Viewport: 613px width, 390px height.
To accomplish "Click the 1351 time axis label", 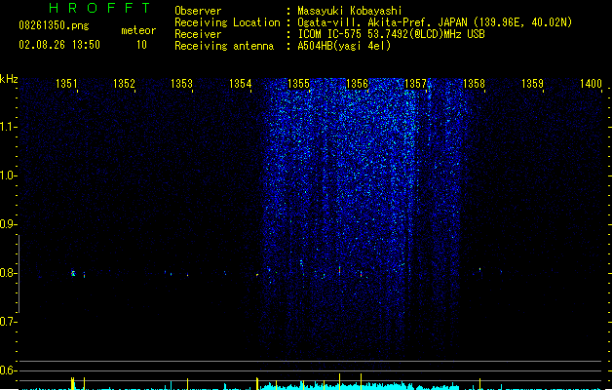I will (66, 84).
